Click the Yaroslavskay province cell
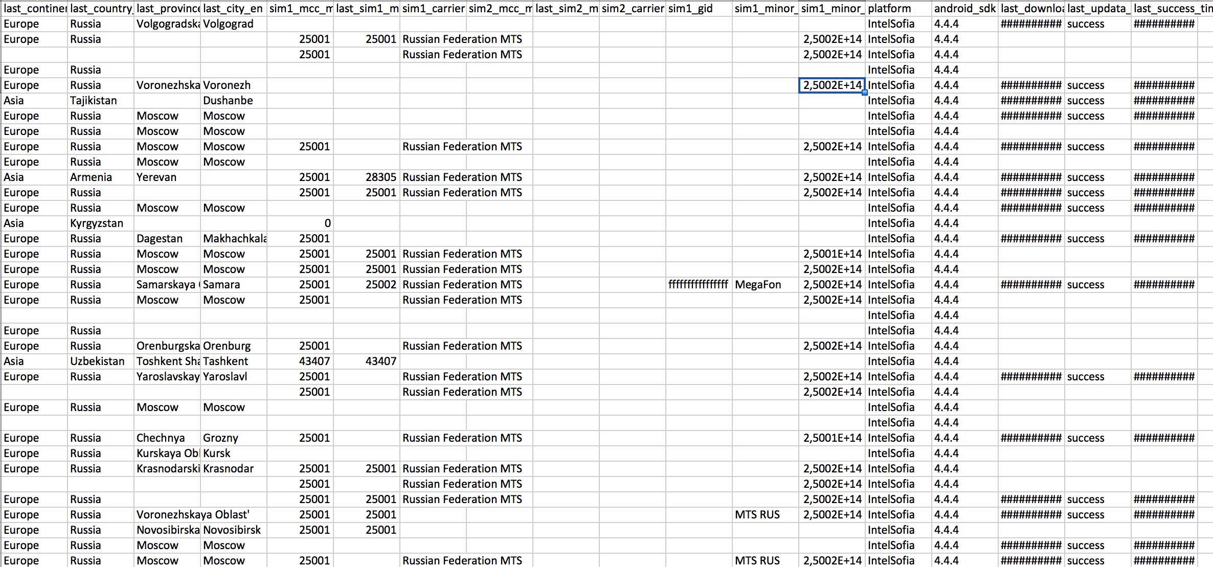The height and width of the screenshot is (567, 1213). pyautogui.click(x=167, y=377)
